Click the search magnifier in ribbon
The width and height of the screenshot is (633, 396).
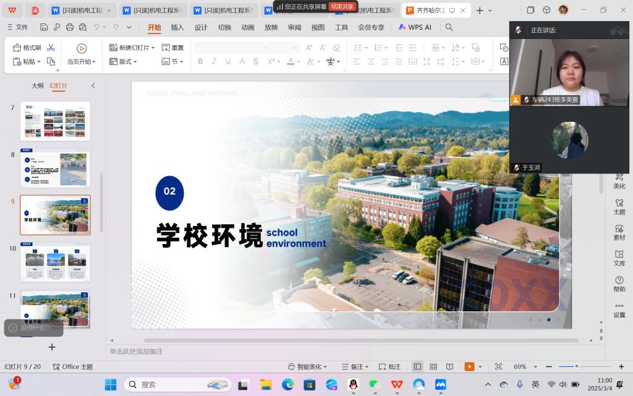tap(449, 27)
